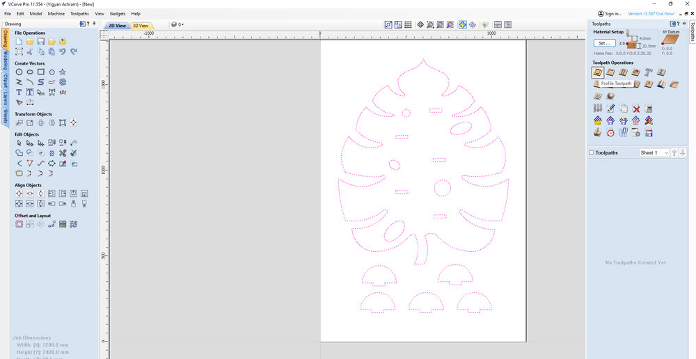Open the Model menu
Image resolution: width=696 pixels, height=359 pixels.
[36, 14]
